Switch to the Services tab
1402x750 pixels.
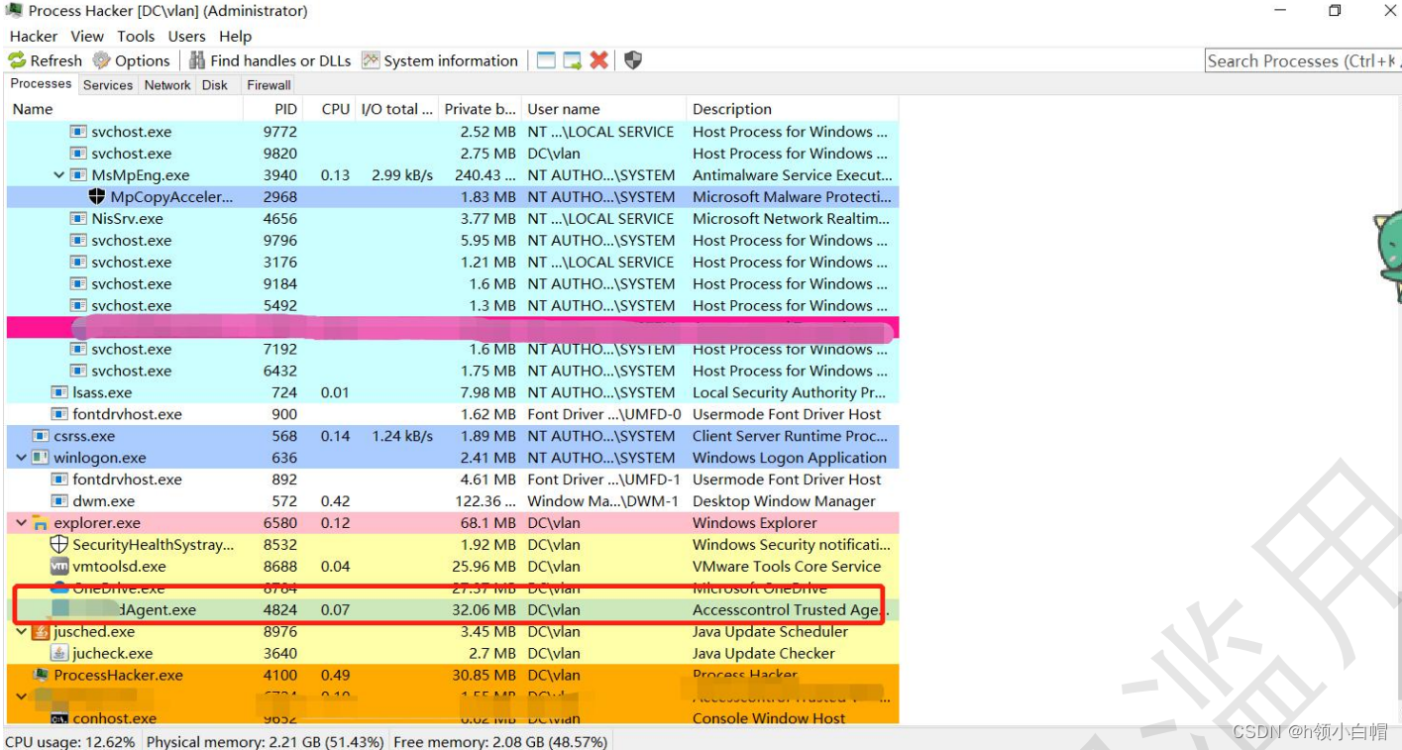click(108, 85)
